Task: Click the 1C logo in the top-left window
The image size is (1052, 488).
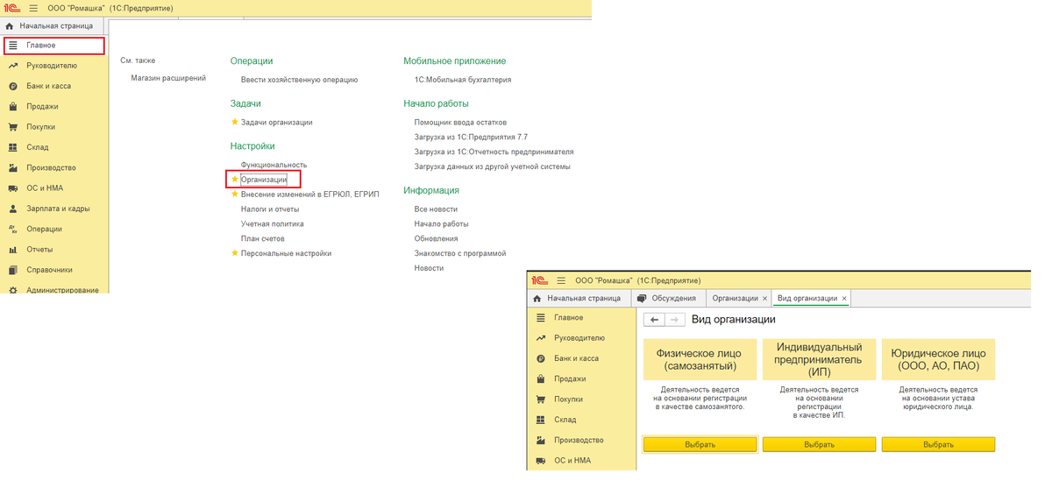Action: (11, 8)
